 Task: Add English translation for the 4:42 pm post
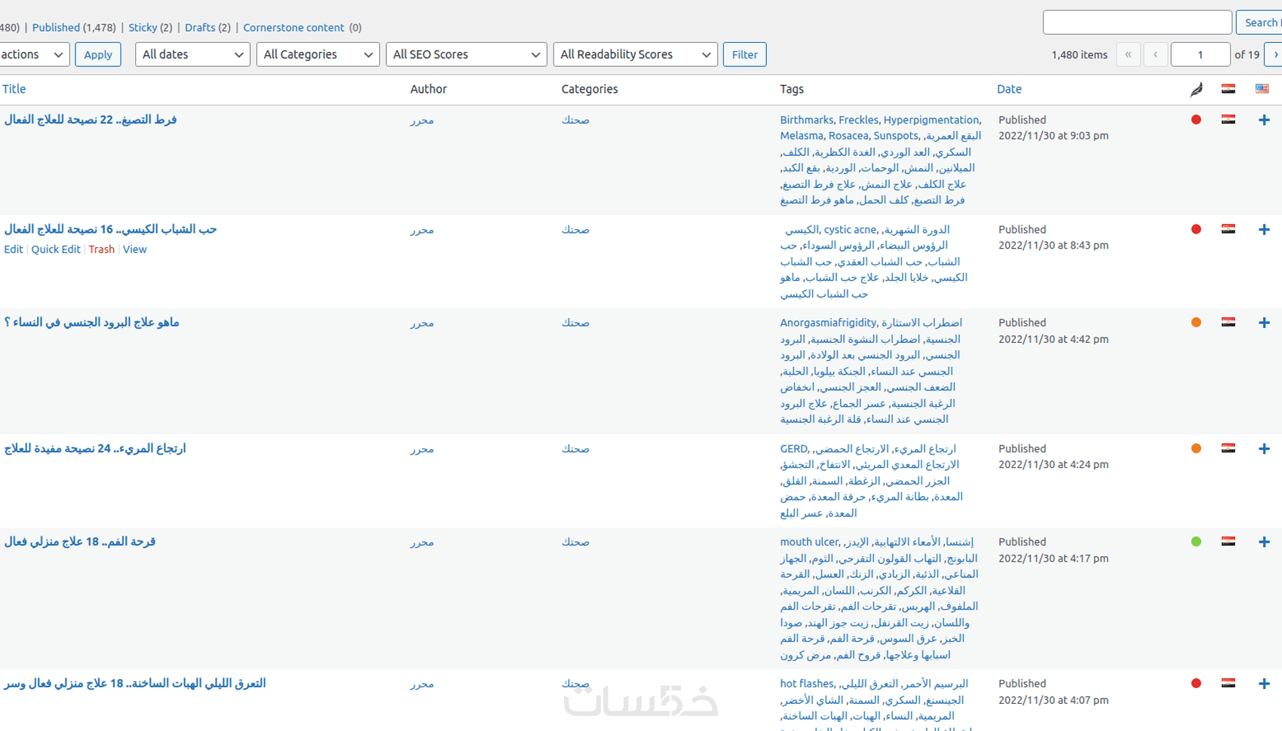(1264, 323)
